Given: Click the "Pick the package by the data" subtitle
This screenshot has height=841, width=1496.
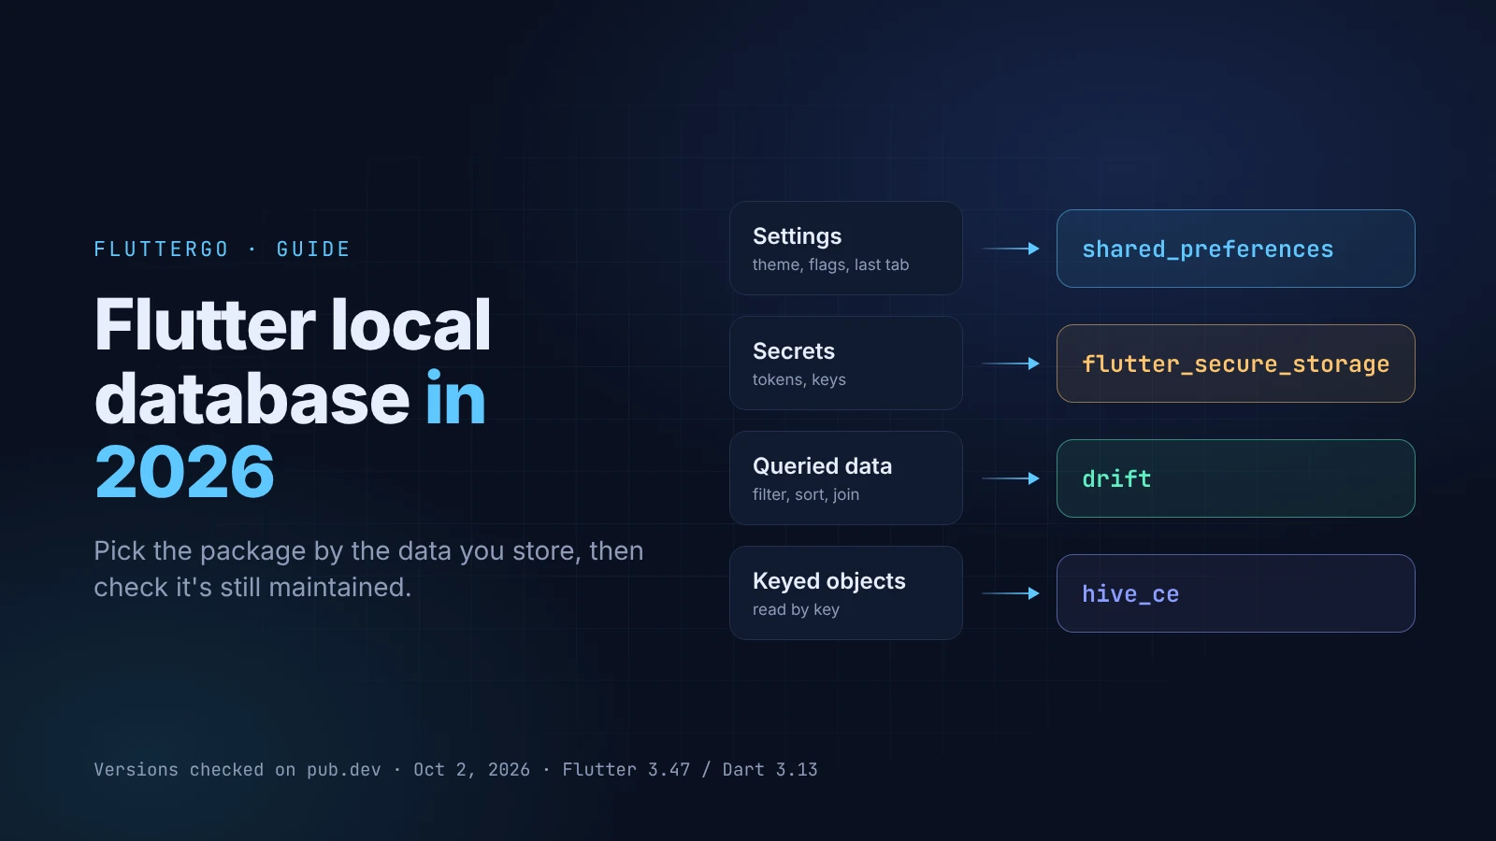Looking at the screenshot, I should pyautogui.click(x=368, y=569).
